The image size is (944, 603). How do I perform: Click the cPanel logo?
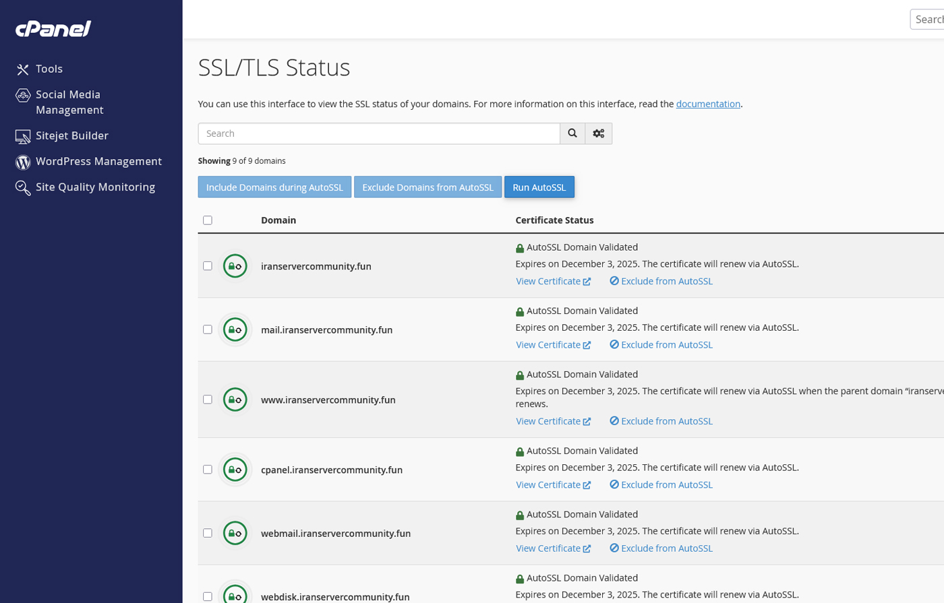tap(53, 28)
